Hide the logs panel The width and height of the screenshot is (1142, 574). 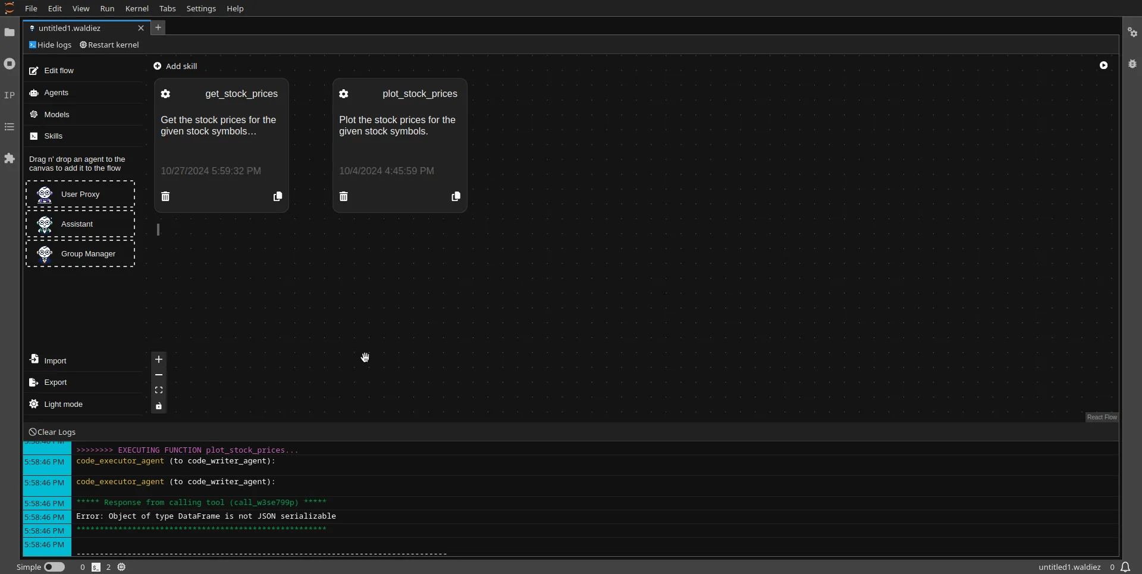point(50,45)
